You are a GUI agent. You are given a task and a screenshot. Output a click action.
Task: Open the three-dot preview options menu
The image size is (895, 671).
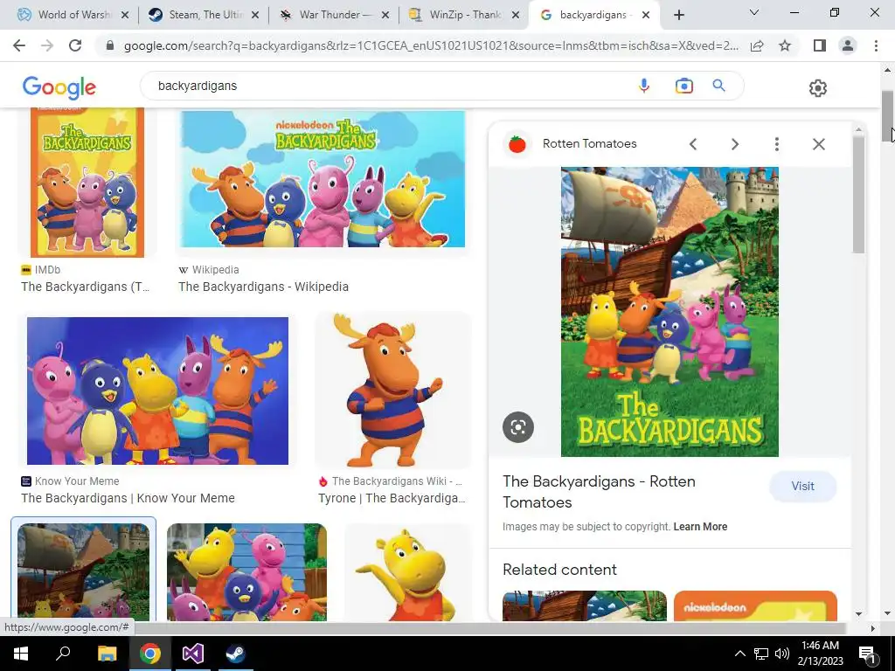pyautogui.click(x=776, y=144)
